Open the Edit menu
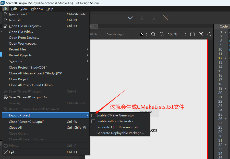The width and height of the screenshot is (230, 159). click(x=14, y=9)
